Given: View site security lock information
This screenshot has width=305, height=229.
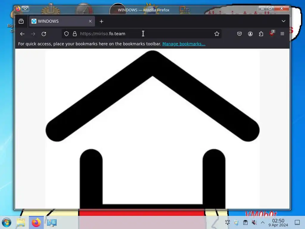Looking at the screenshot, I should (x=75, y=34).
